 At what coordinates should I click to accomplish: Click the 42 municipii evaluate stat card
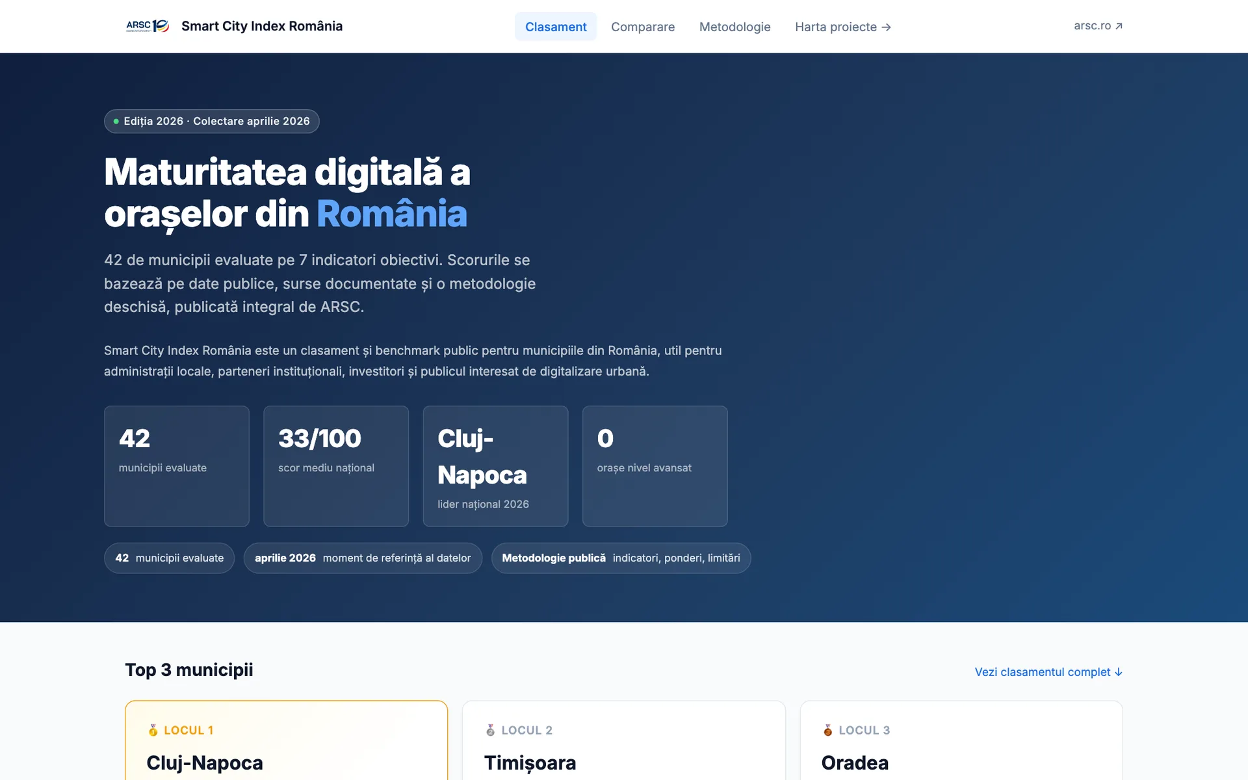coord(177,466)
